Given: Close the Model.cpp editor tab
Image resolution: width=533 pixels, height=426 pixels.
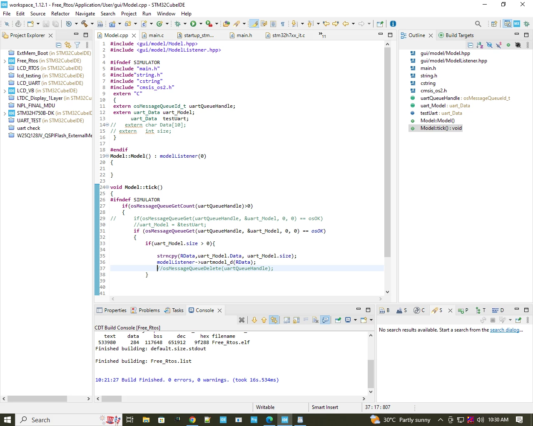Looking at the screenshot, I should 134,35.
